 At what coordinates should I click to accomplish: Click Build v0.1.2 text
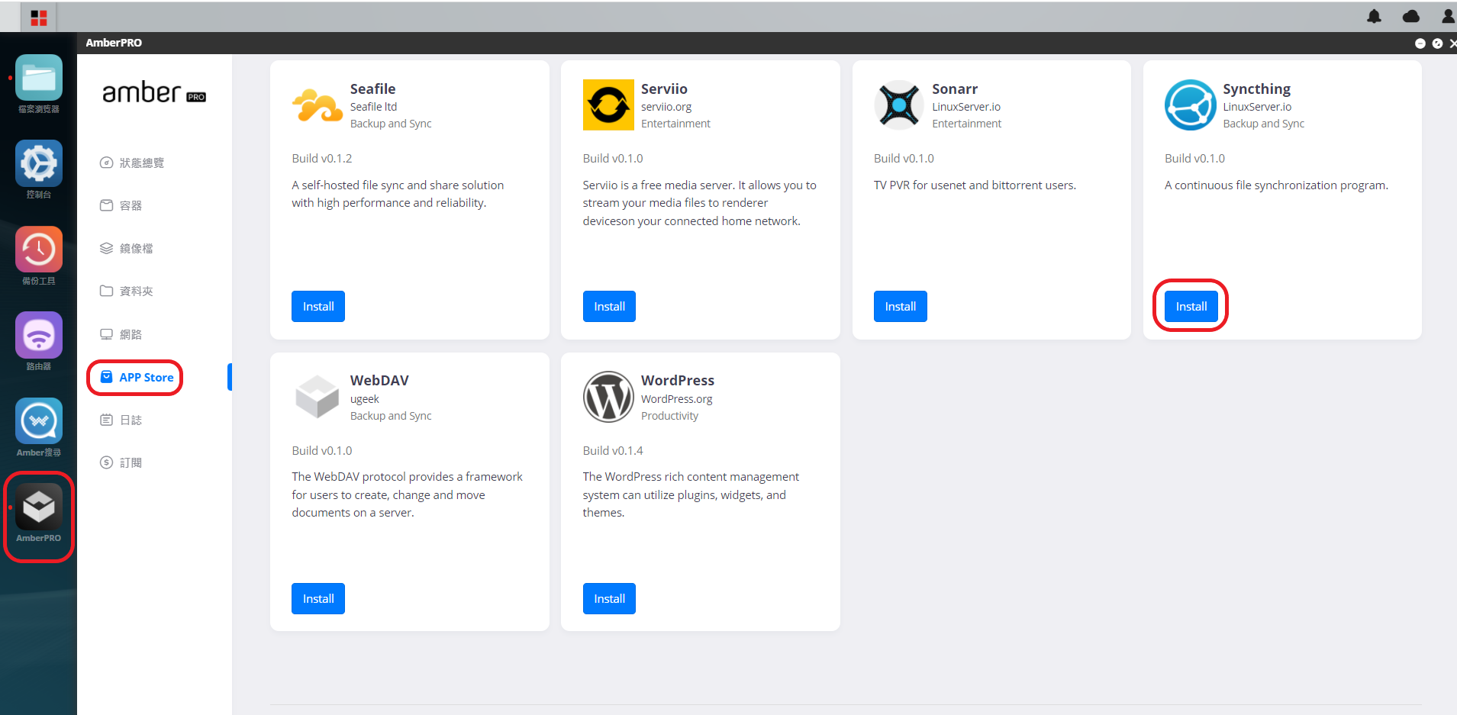tap(322, 158)
